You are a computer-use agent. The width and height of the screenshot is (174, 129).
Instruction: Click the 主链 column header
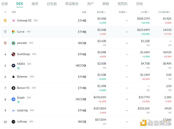coord(84,12)
